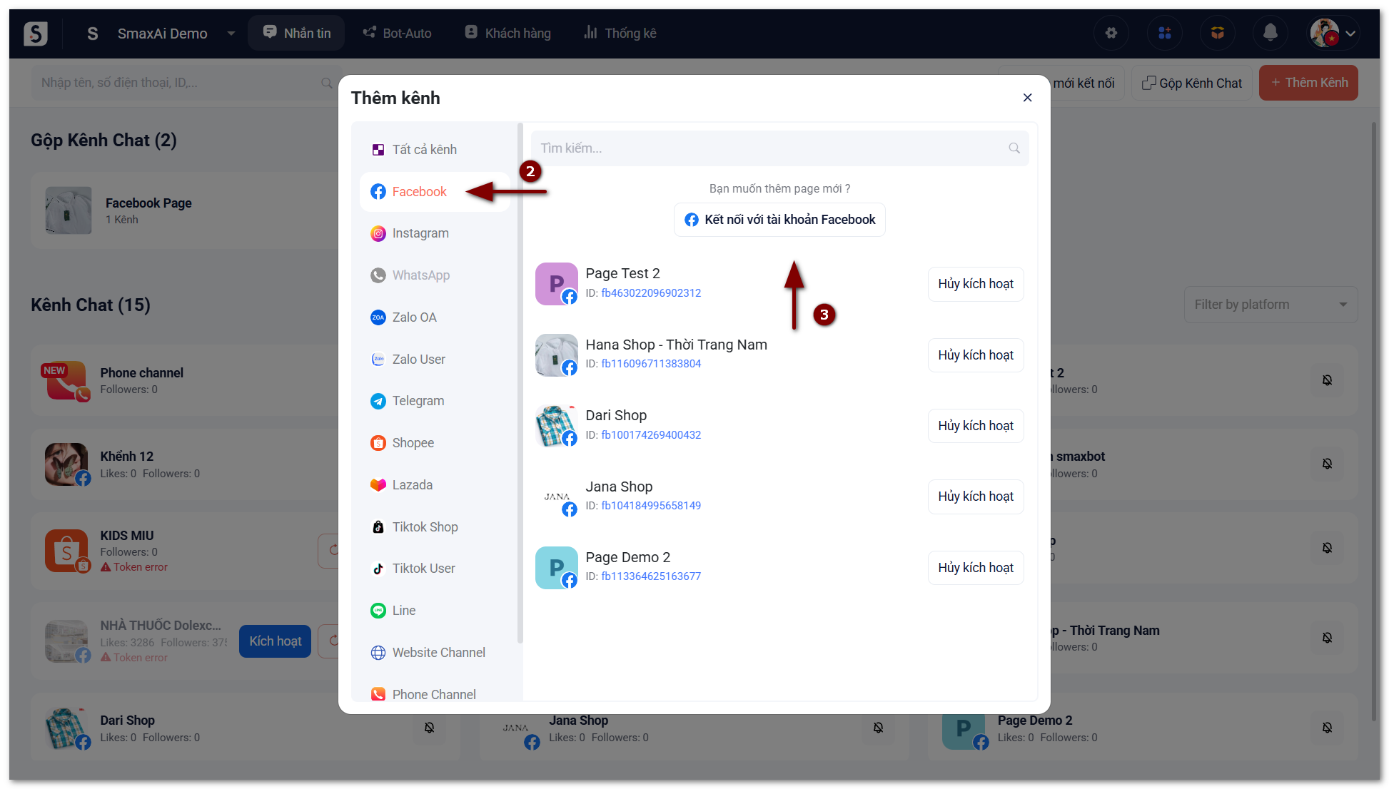The height and width of the screenshot is (789, 1389).
Task: Open the Filter by platform dropdown
Action: (x=1270, y=305)
